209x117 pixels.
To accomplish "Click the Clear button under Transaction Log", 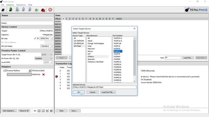I will [x=61, y=110].
